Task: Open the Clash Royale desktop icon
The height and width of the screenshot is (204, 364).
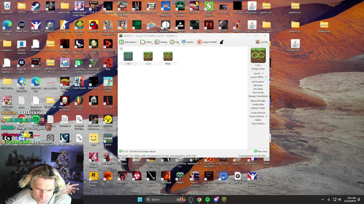Action: [79, 83]
